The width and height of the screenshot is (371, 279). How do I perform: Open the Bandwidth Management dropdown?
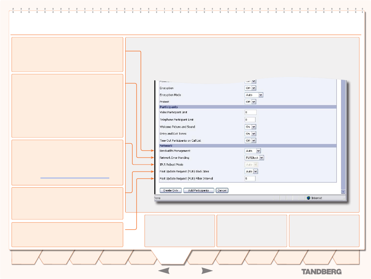coord(253,151)
